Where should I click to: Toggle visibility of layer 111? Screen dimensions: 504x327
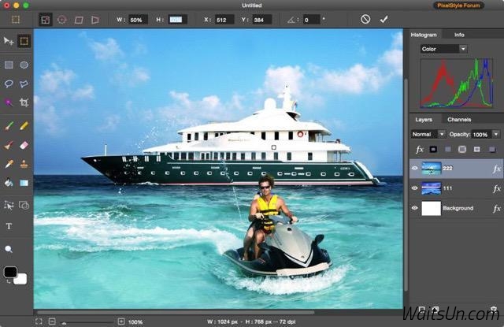(x=414, y=188)
